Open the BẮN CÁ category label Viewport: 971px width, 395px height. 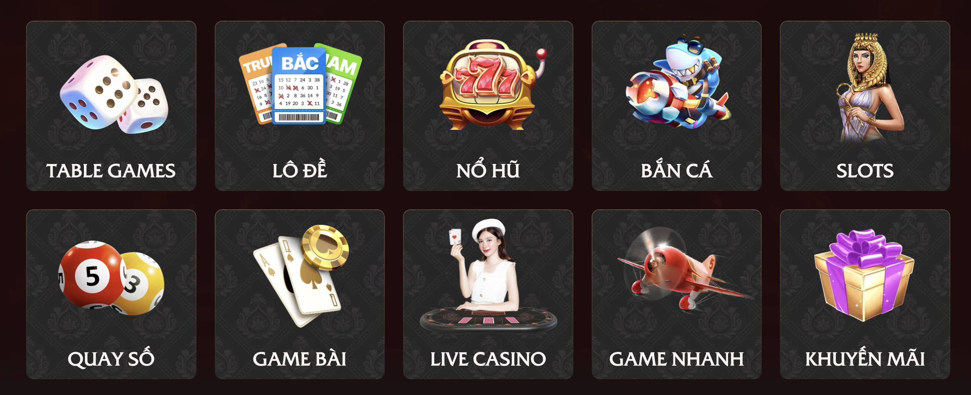tap(677, 169)
